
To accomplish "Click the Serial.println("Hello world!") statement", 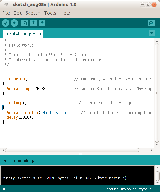I will click(41, 113).
